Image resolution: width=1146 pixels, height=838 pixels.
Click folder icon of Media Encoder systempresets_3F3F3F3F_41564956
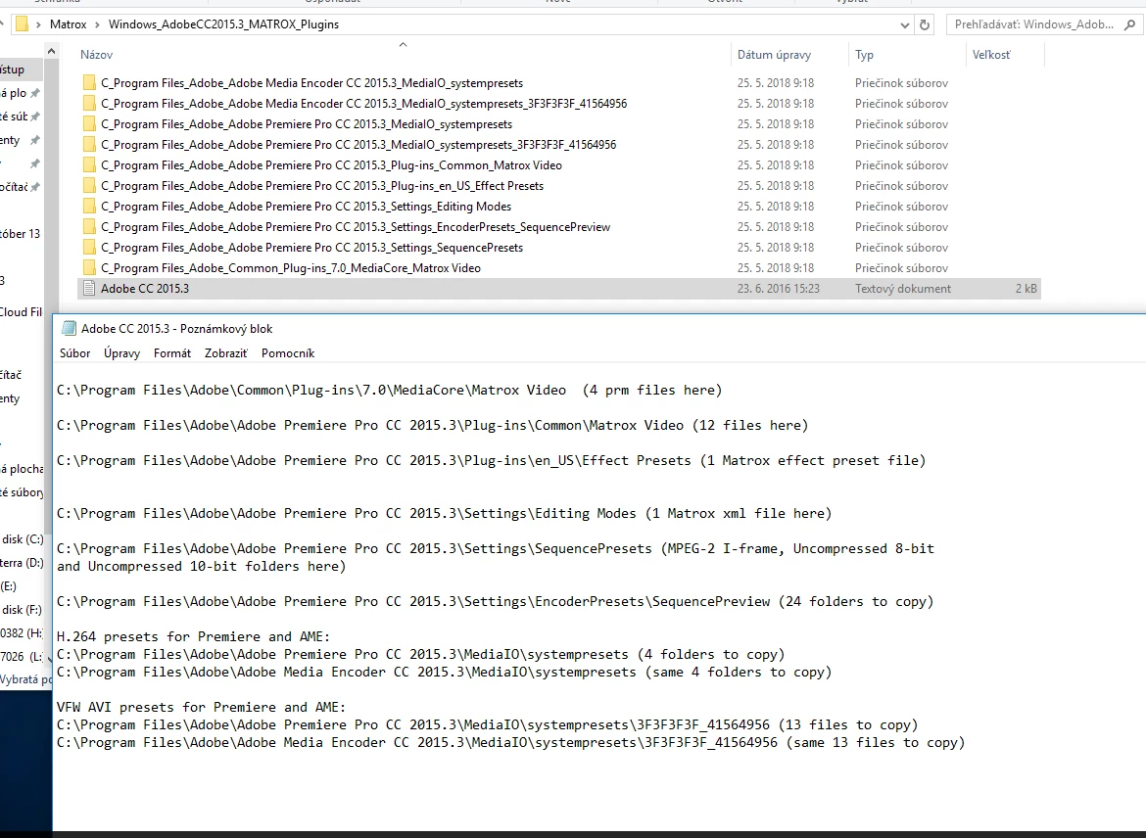click(x=89, y=103)
